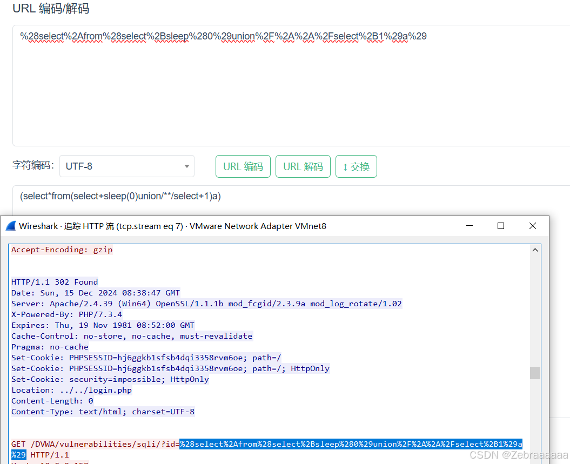Click the 'Server: Apache/2.4.39' line
The image size is (570, 464).
click(206, 304)
